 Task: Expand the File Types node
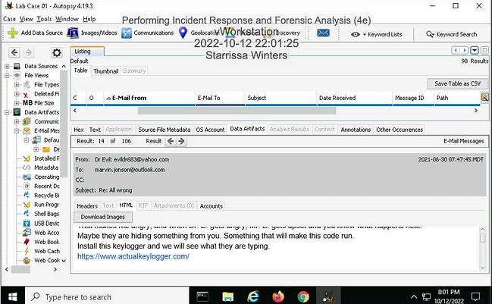17,85
